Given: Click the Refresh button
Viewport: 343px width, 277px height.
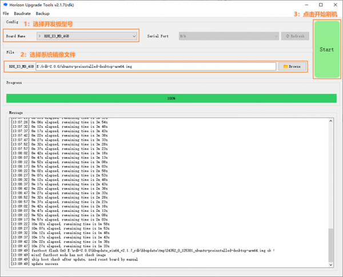Looking at the screenshot, I should pyautogui.click(x=296, y=36).
